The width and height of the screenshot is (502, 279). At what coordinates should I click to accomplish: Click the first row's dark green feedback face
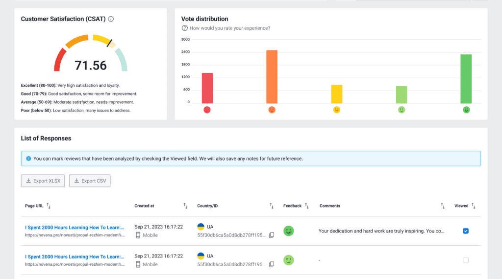288,231
